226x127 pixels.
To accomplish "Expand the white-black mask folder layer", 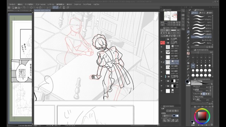I will point(166,86).
